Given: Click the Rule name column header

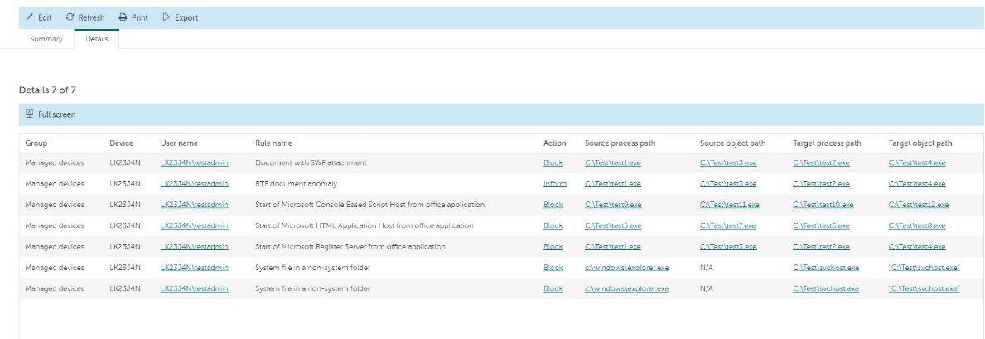Looking at the screenshot, I should pyautogui.click(x=273, y=143).
